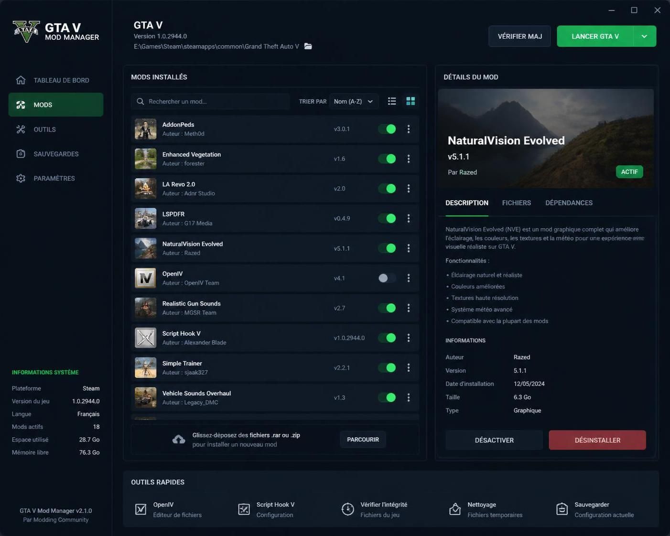670x536 pixels.
Task: Click Script Hook V configuration icon
Action: point(244,509)
